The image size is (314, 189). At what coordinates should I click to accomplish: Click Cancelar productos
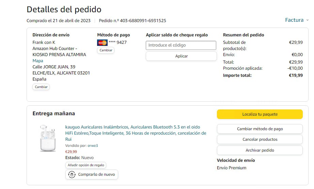click(x=260, y=139)
